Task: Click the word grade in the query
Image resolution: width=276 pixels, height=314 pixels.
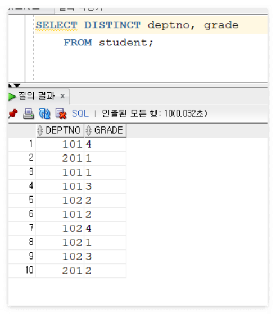Action: click(x=221, y=26)
